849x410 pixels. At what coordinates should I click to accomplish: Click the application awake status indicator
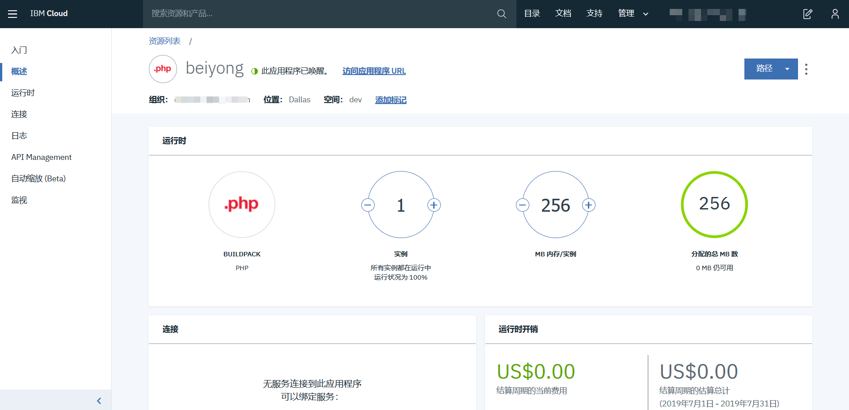(254, 71)
